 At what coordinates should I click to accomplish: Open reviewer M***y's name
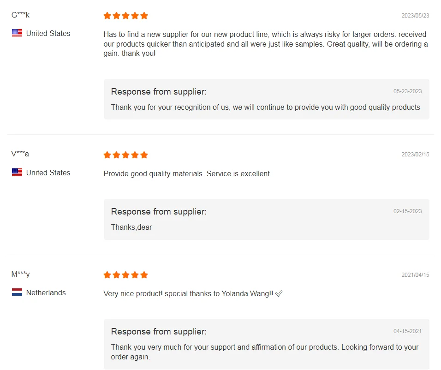pyautogui.click(x=20, y=274)
